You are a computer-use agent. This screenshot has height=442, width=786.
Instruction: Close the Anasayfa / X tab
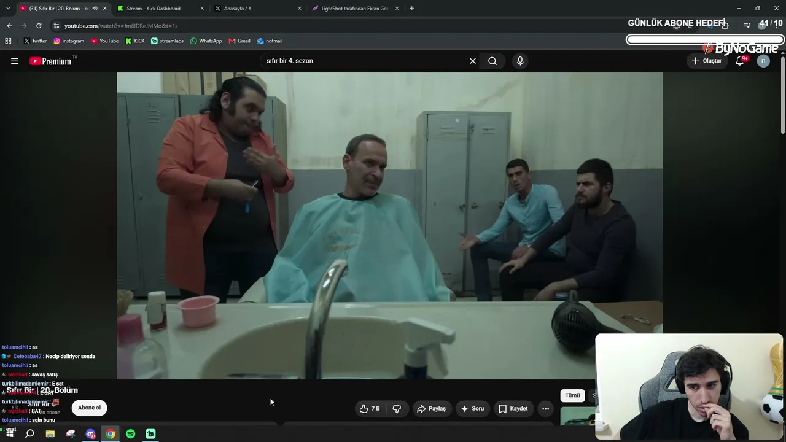point(300,9)
